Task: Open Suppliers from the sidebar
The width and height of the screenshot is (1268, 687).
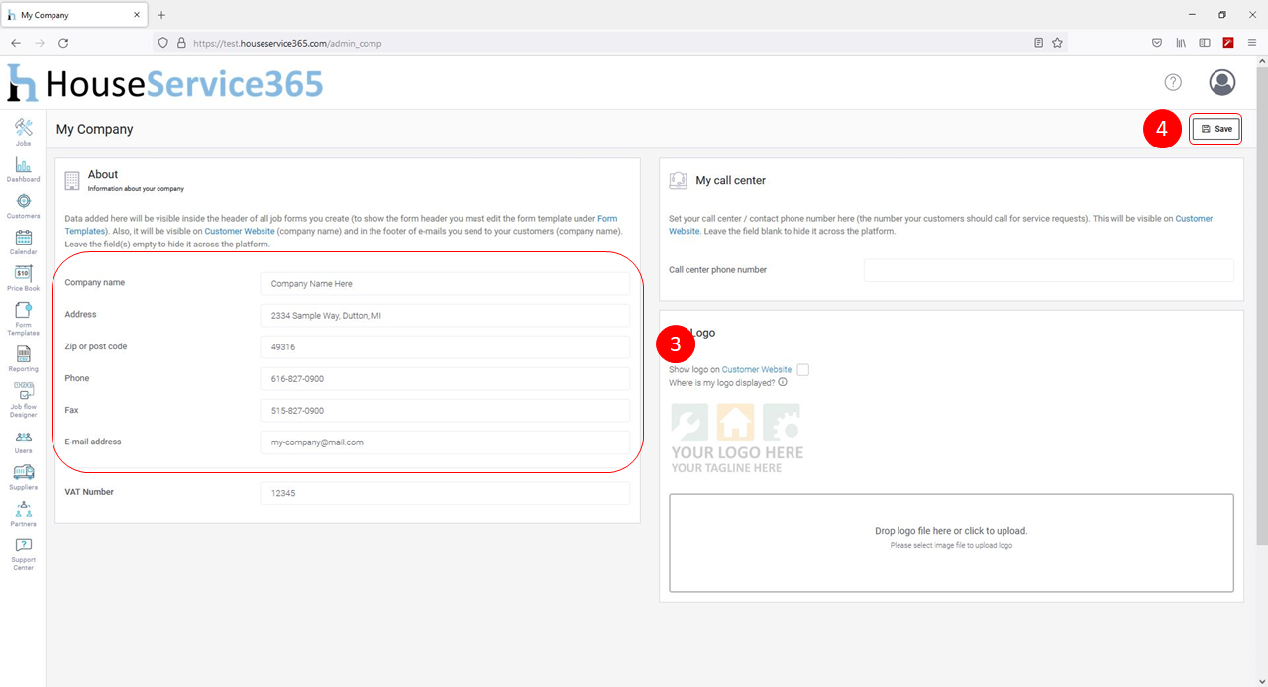Action: click(23, 476)
